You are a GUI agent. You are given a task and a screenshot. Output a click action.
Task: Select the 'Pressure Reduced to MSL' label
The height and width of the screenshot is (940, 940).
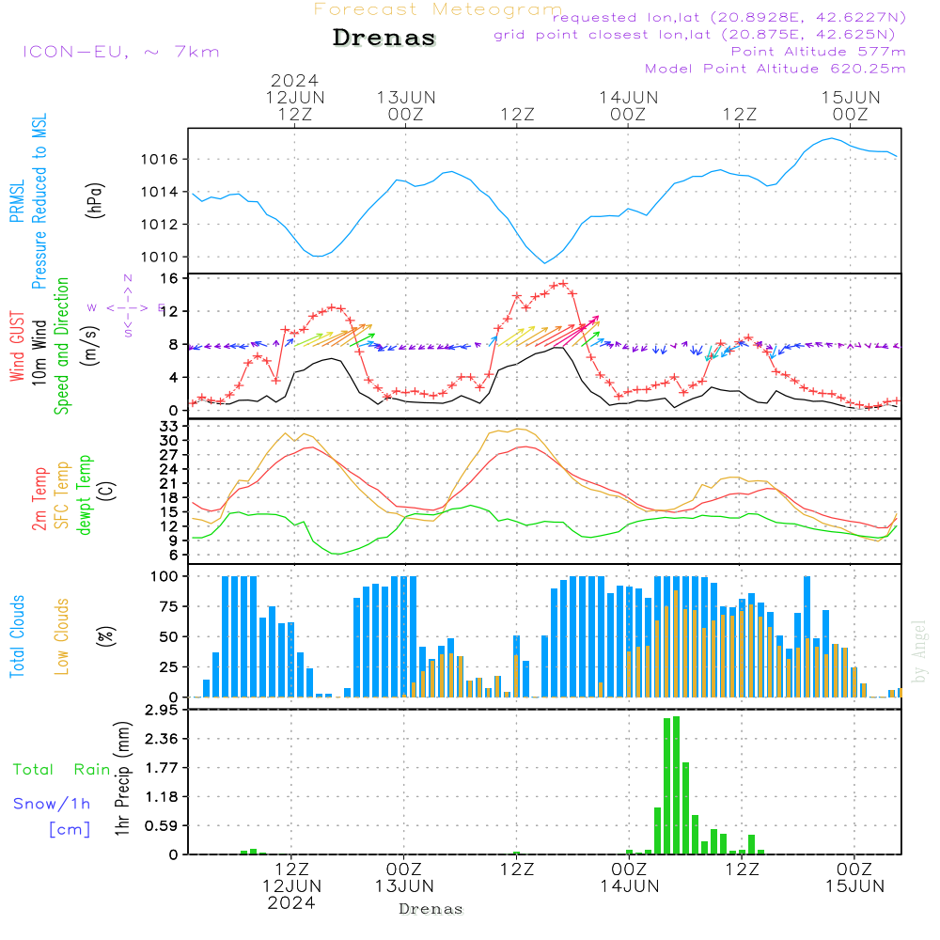point(39,201)
